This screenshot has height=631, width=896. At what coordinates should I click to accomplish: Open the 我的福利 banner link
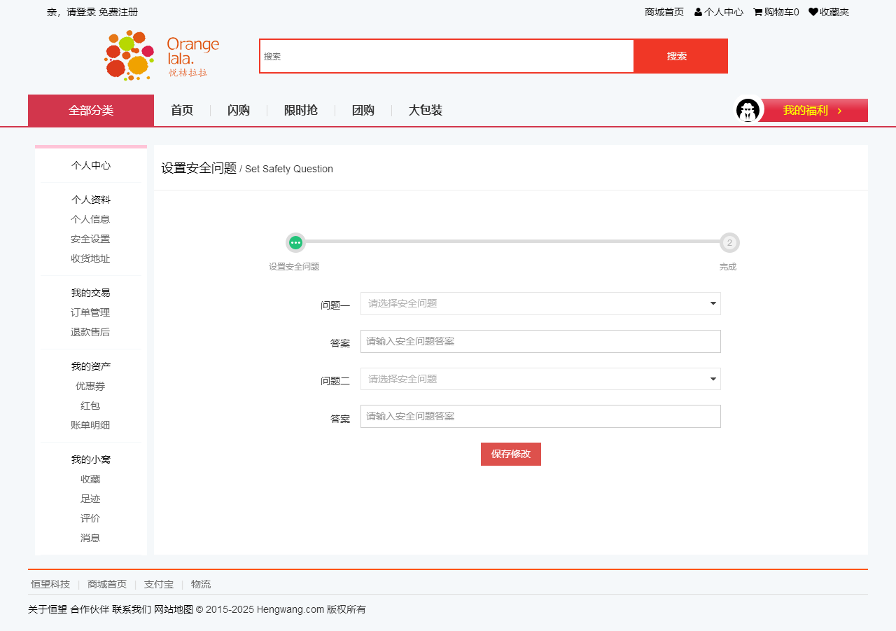click(x=813, y=111)
